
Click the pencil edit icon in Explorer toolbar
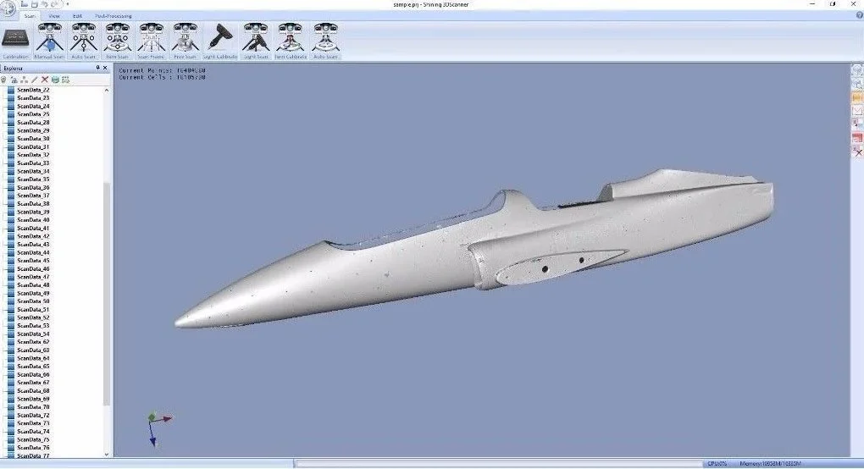click(35, 80)
